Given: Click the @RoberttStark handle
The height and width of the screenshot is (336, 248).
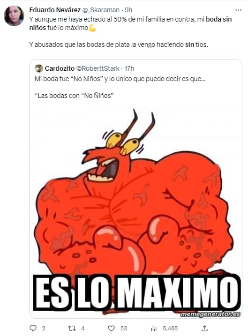Looking at the screenshot, I should [98, 68].
